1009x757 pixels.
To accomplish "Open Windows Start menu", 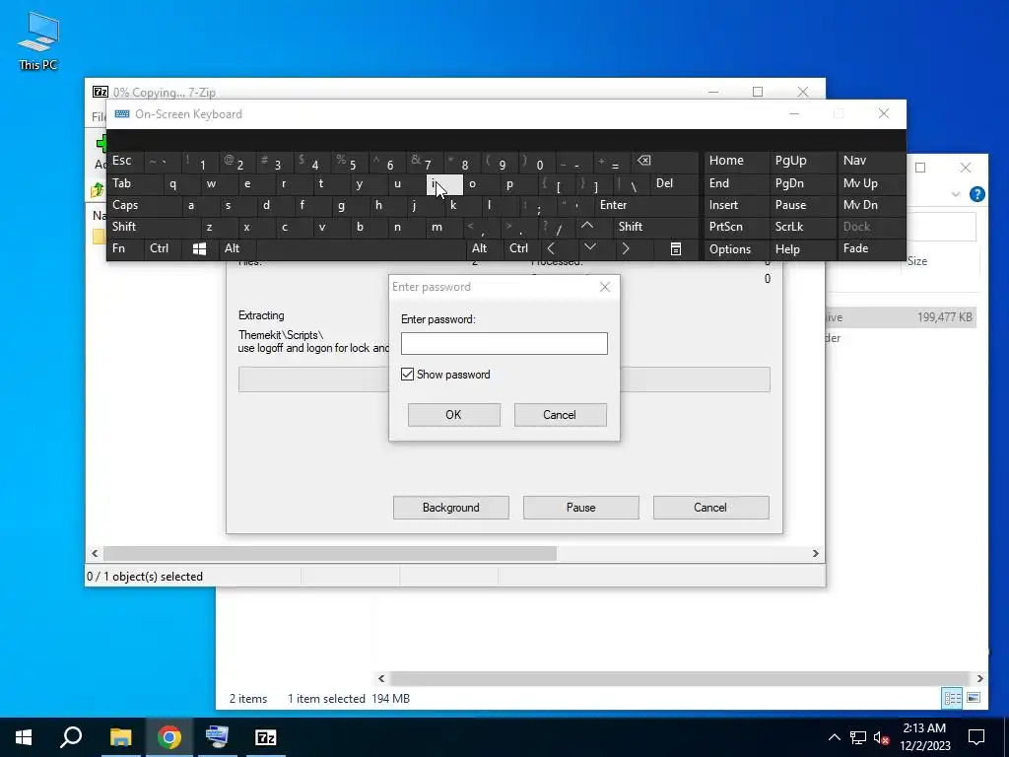I will pos(24,737).
